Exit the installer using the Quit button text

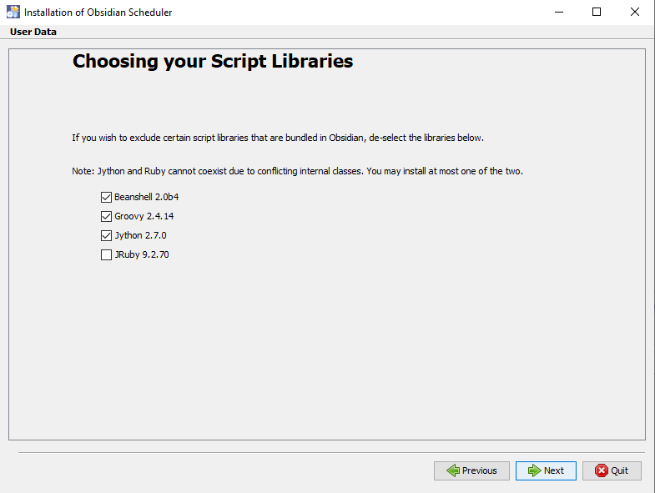coord(619,470)
